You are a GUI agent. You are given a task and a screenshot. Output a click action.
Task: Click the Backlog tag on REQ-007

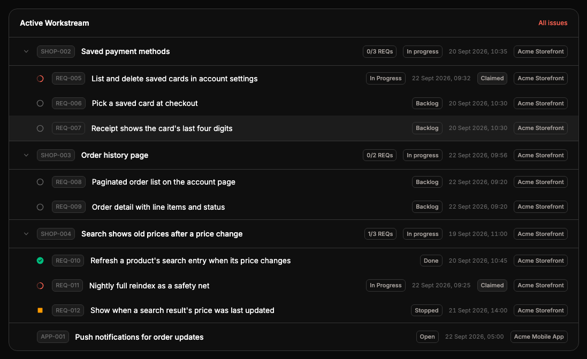tap(427, 128)
